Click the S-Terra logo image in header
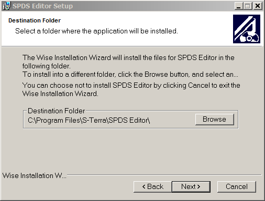The image size is (265, 201). point(247,29)
